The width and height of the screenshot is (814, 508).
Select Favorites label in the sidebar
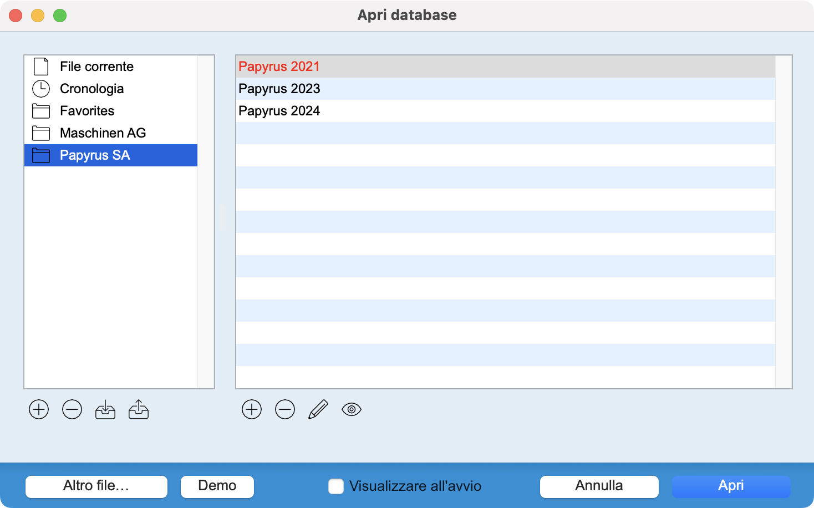coord(87,111)
